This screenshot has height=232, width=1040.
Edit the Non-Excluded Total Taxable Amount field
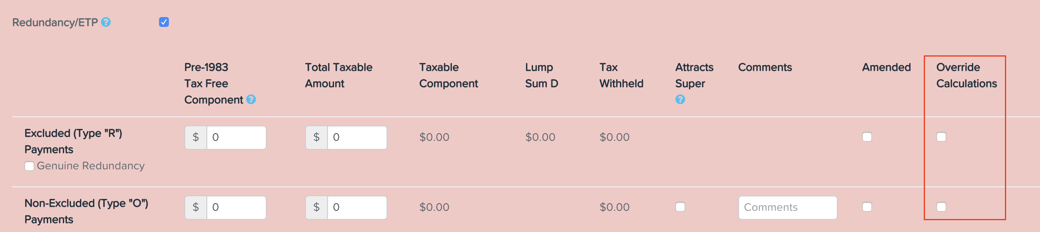(357, 208)
